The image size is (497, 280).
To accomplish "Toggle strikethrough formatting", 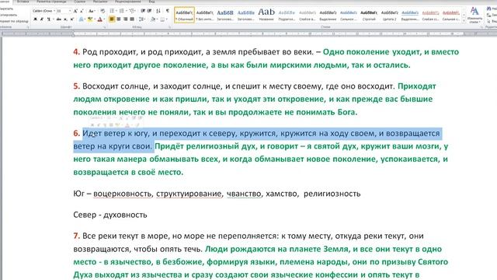I will (x=59, y=19).
